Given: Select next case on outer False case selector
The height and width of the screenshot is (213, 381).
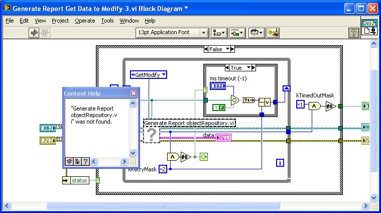Looking at the screenshot, I should (232, 49).
